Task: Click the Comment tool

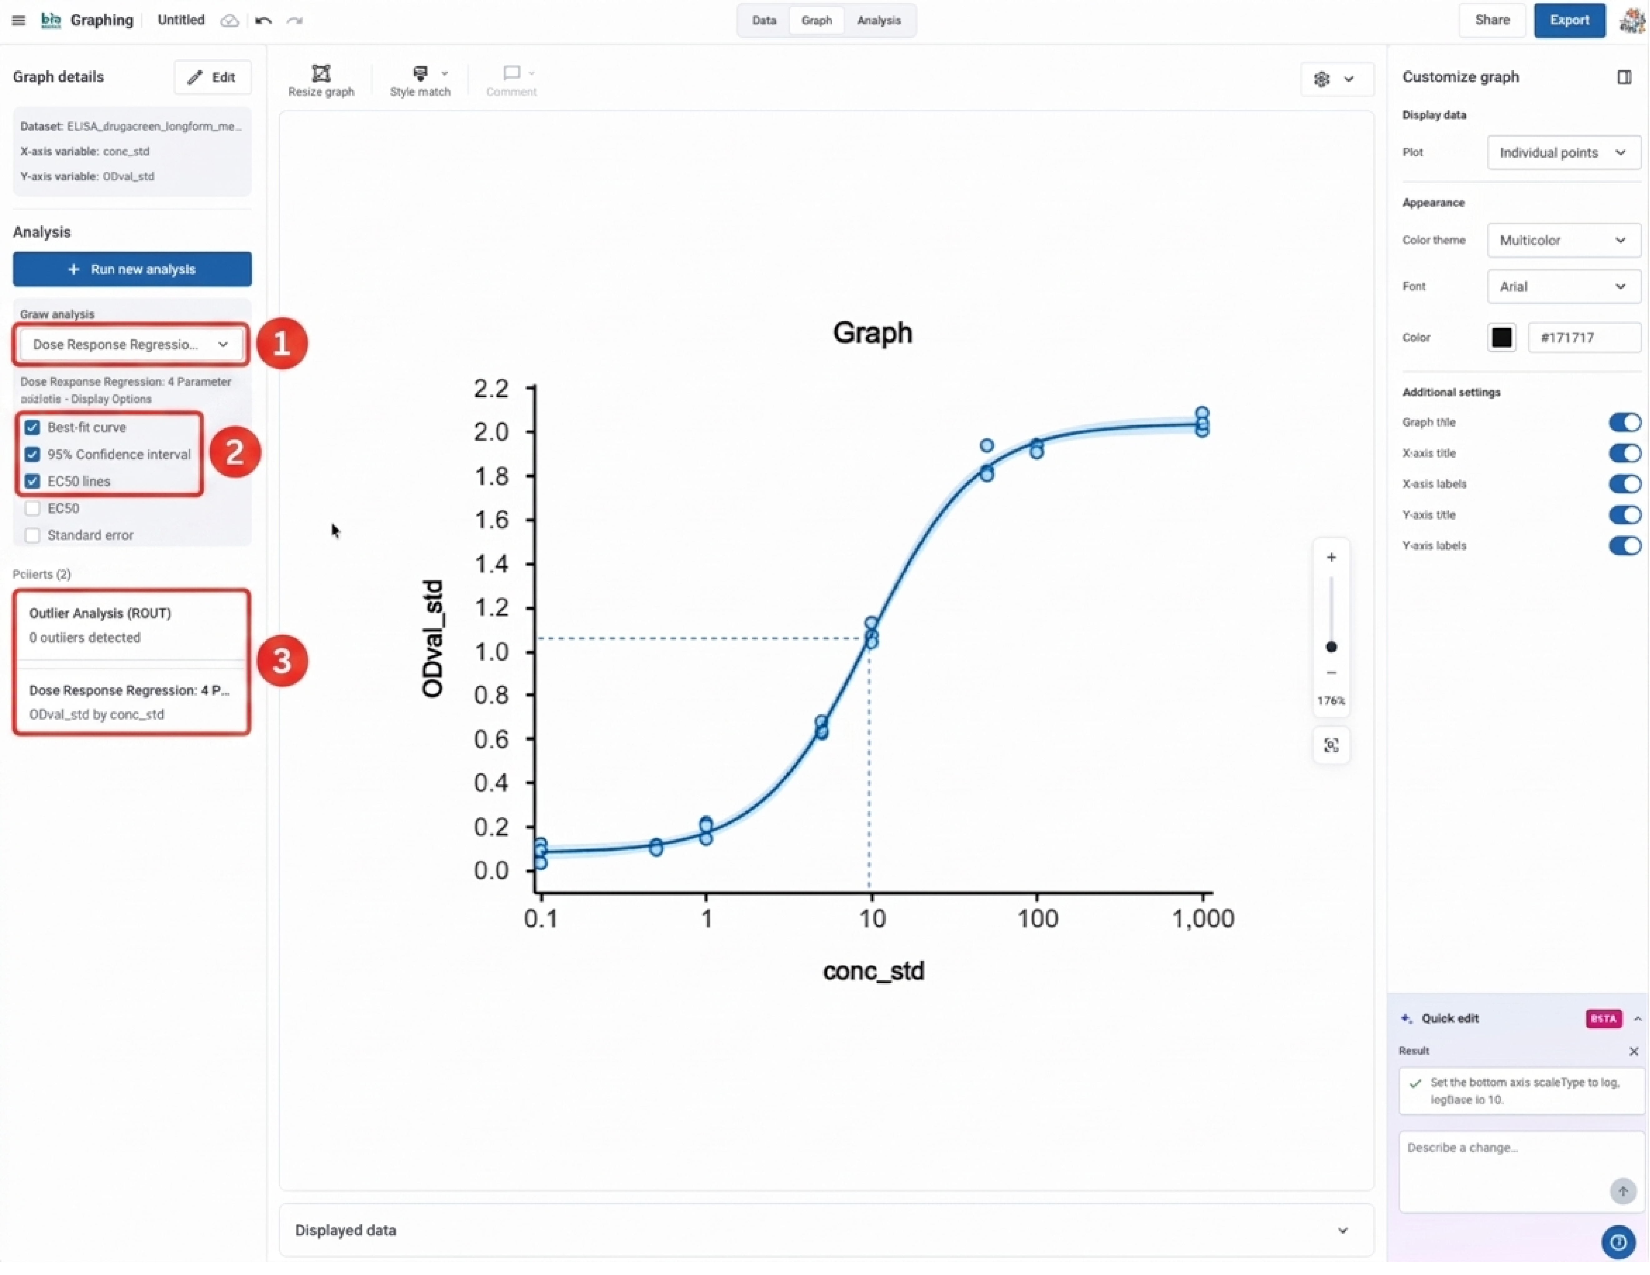Action: 511,80
